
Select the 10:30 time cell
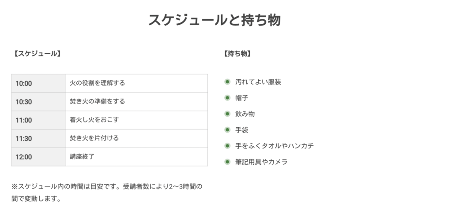click(39, 102)
